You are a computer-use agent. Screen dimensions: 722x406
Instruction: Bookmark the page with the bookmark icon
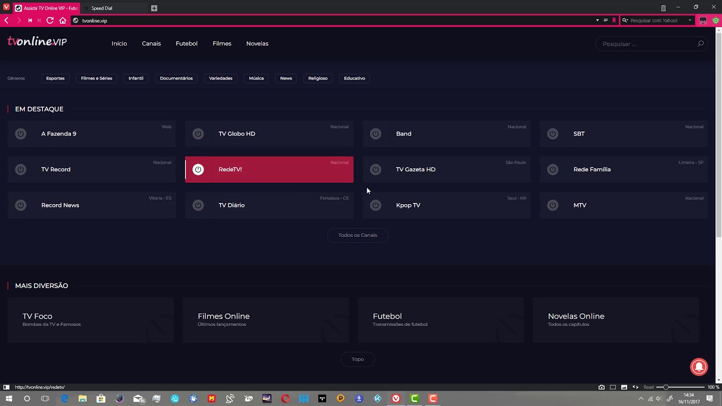614,20
